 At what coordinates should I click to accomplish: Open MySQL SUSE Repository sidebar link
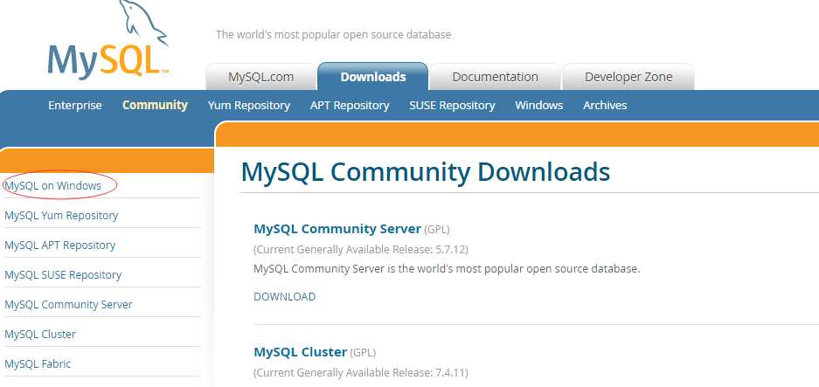click(63, 274)
